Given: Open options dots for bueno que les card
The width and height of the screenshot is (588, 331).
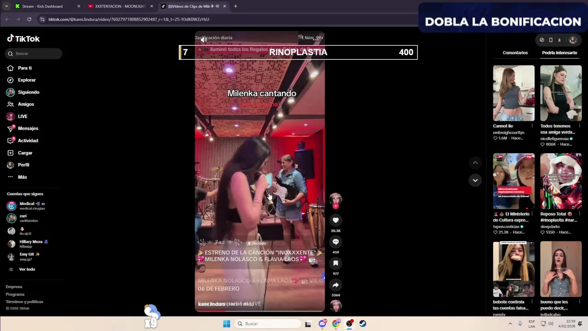Looking at the screenshot, I should point(579,302).
